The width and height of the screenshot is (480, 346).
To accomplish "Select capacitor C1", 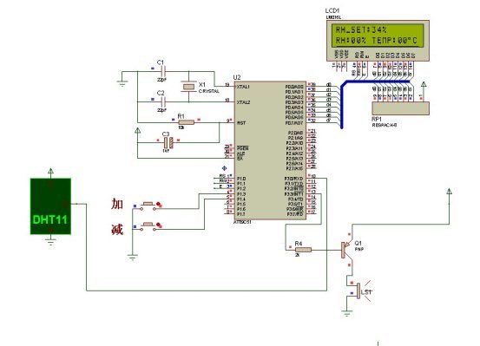I will tap(163, 72).
